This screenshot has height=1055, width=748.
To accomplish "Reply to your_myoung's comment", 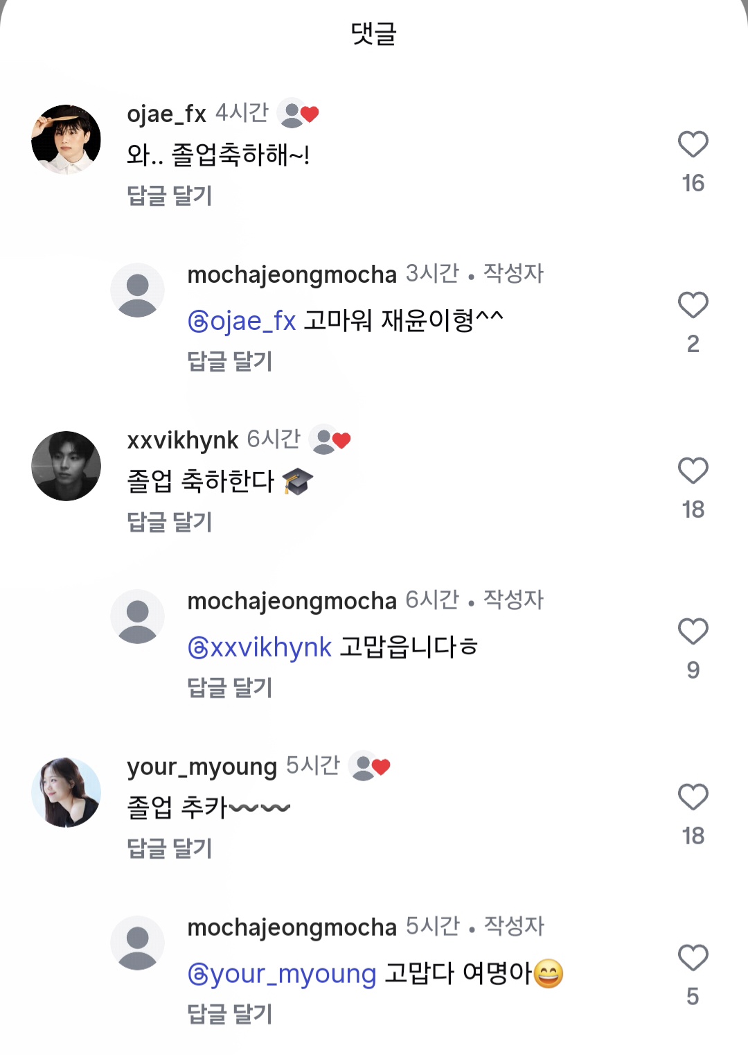I will coord(170,848).
